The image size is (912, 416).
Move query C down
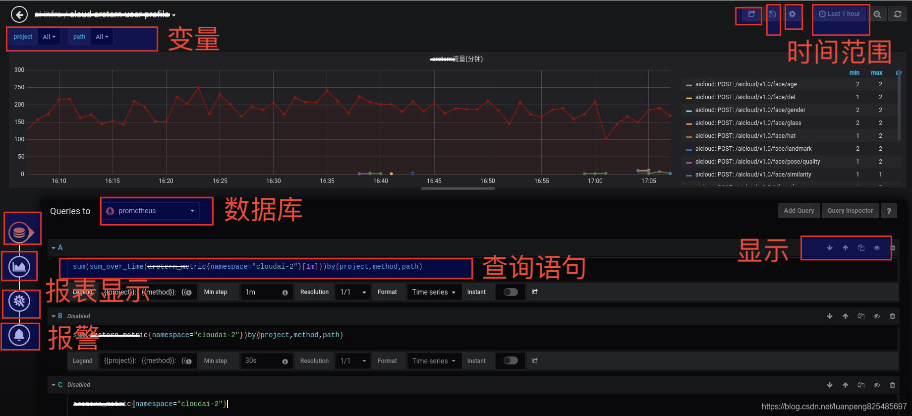(x=830, y=385)
